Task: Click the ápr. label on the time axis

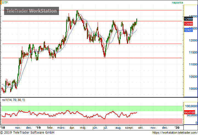Action: point(72,128)
